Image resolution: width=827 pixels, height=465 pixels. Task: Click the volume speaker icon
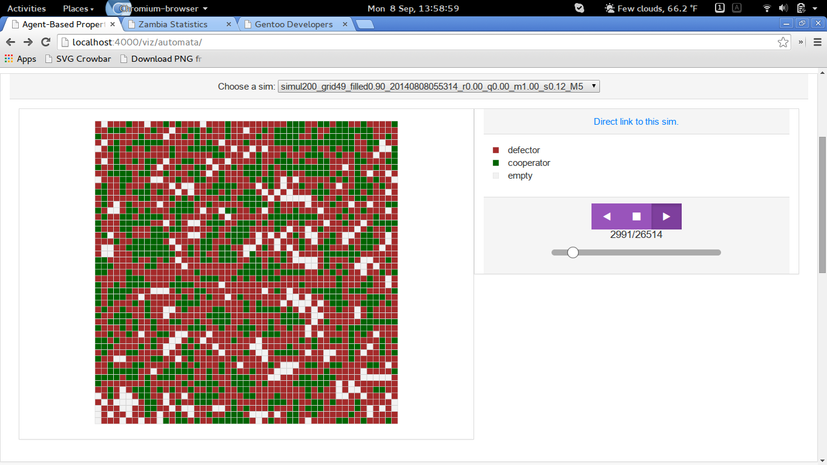point(783,8)
